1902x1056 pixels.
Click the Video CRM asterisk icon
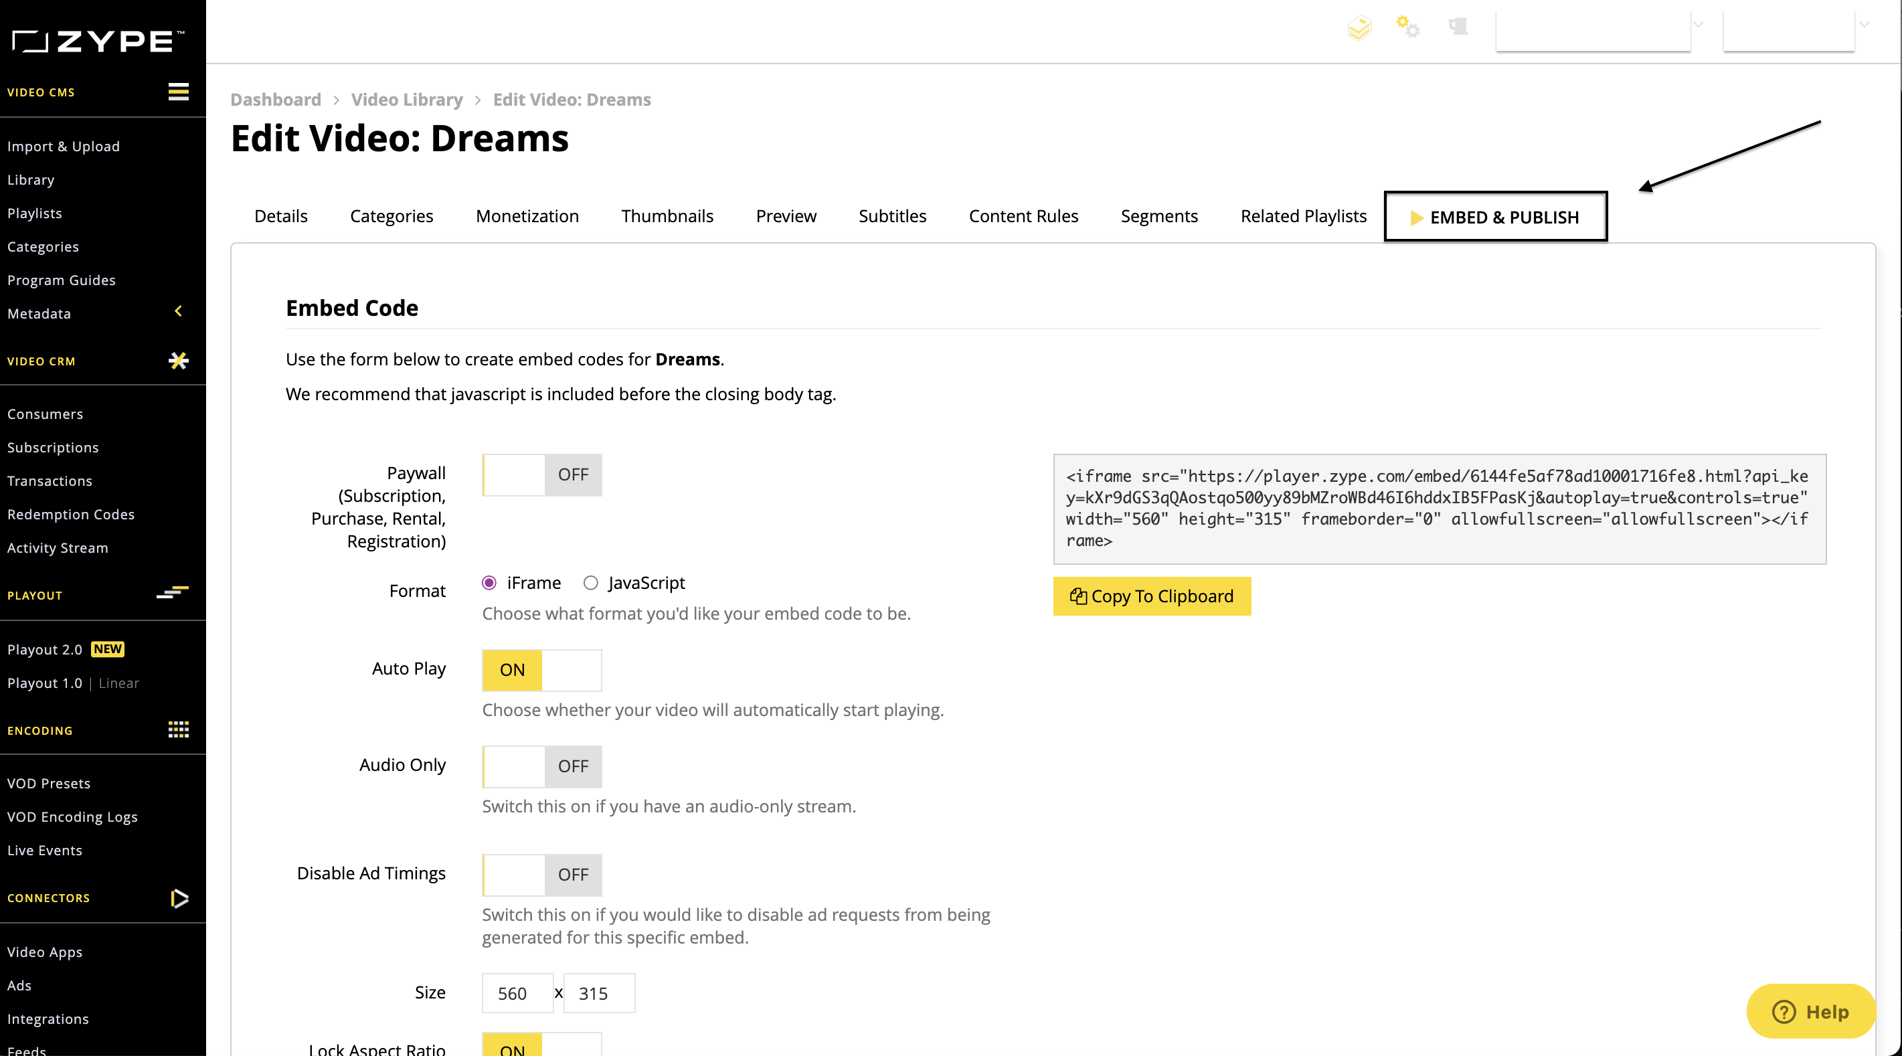(x=178, y=361)
